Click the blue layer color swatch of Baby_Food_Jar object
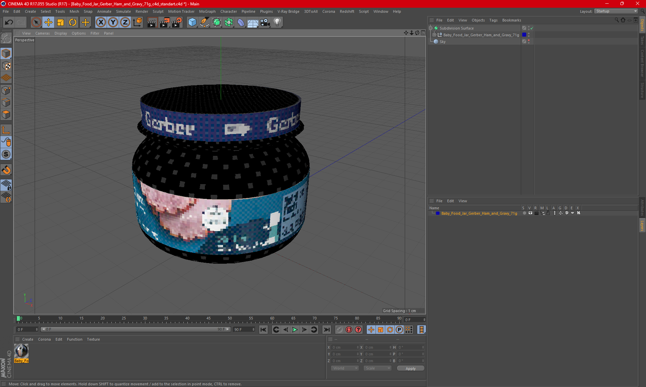The height and width of the screenshot is (387, 646). point(524,35)
